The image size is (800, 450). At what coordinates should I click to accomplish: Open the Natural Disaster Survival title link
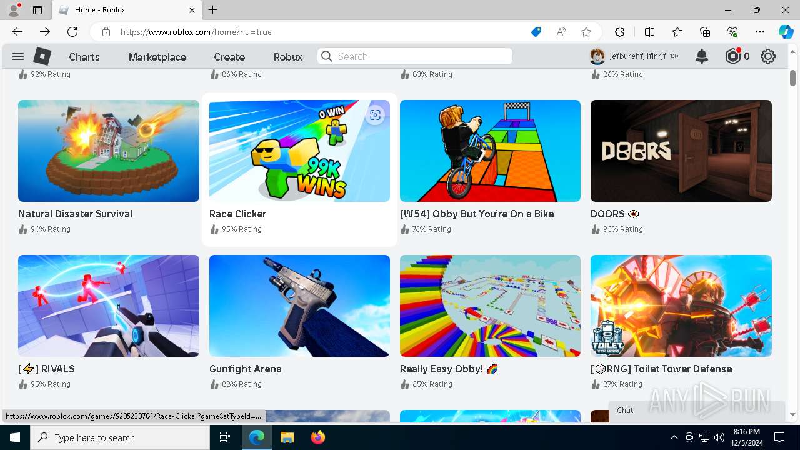pos(75,214)
